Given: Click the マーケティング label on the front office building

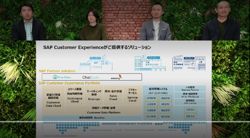Looking at the screenshot, I should click(x=85, y=64).
